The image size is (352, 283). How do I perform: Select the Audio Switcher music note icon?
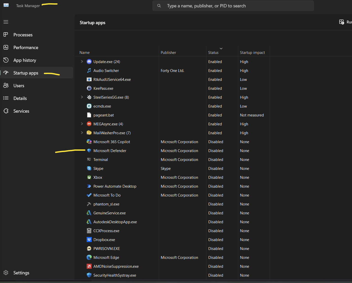tap(89, 70)
